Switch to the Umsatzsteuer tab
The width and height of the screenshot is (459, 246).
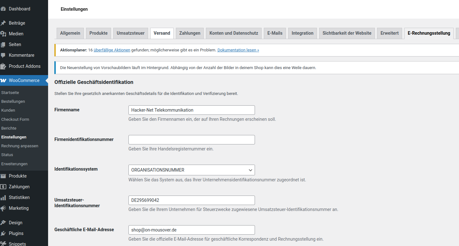(x=130, y=33)
